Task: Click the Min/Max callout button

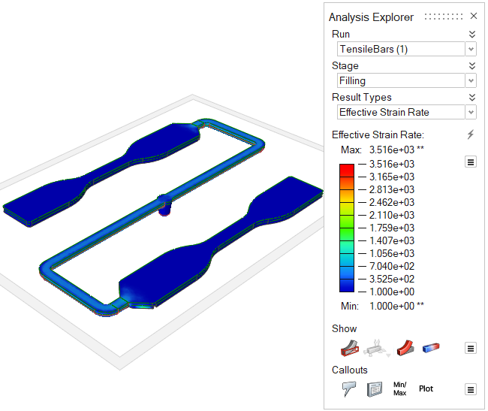Action: pos(399,389)
